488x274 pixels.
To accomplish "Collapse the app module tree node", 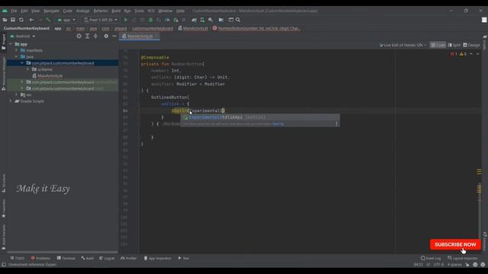I will click(11, 44).
